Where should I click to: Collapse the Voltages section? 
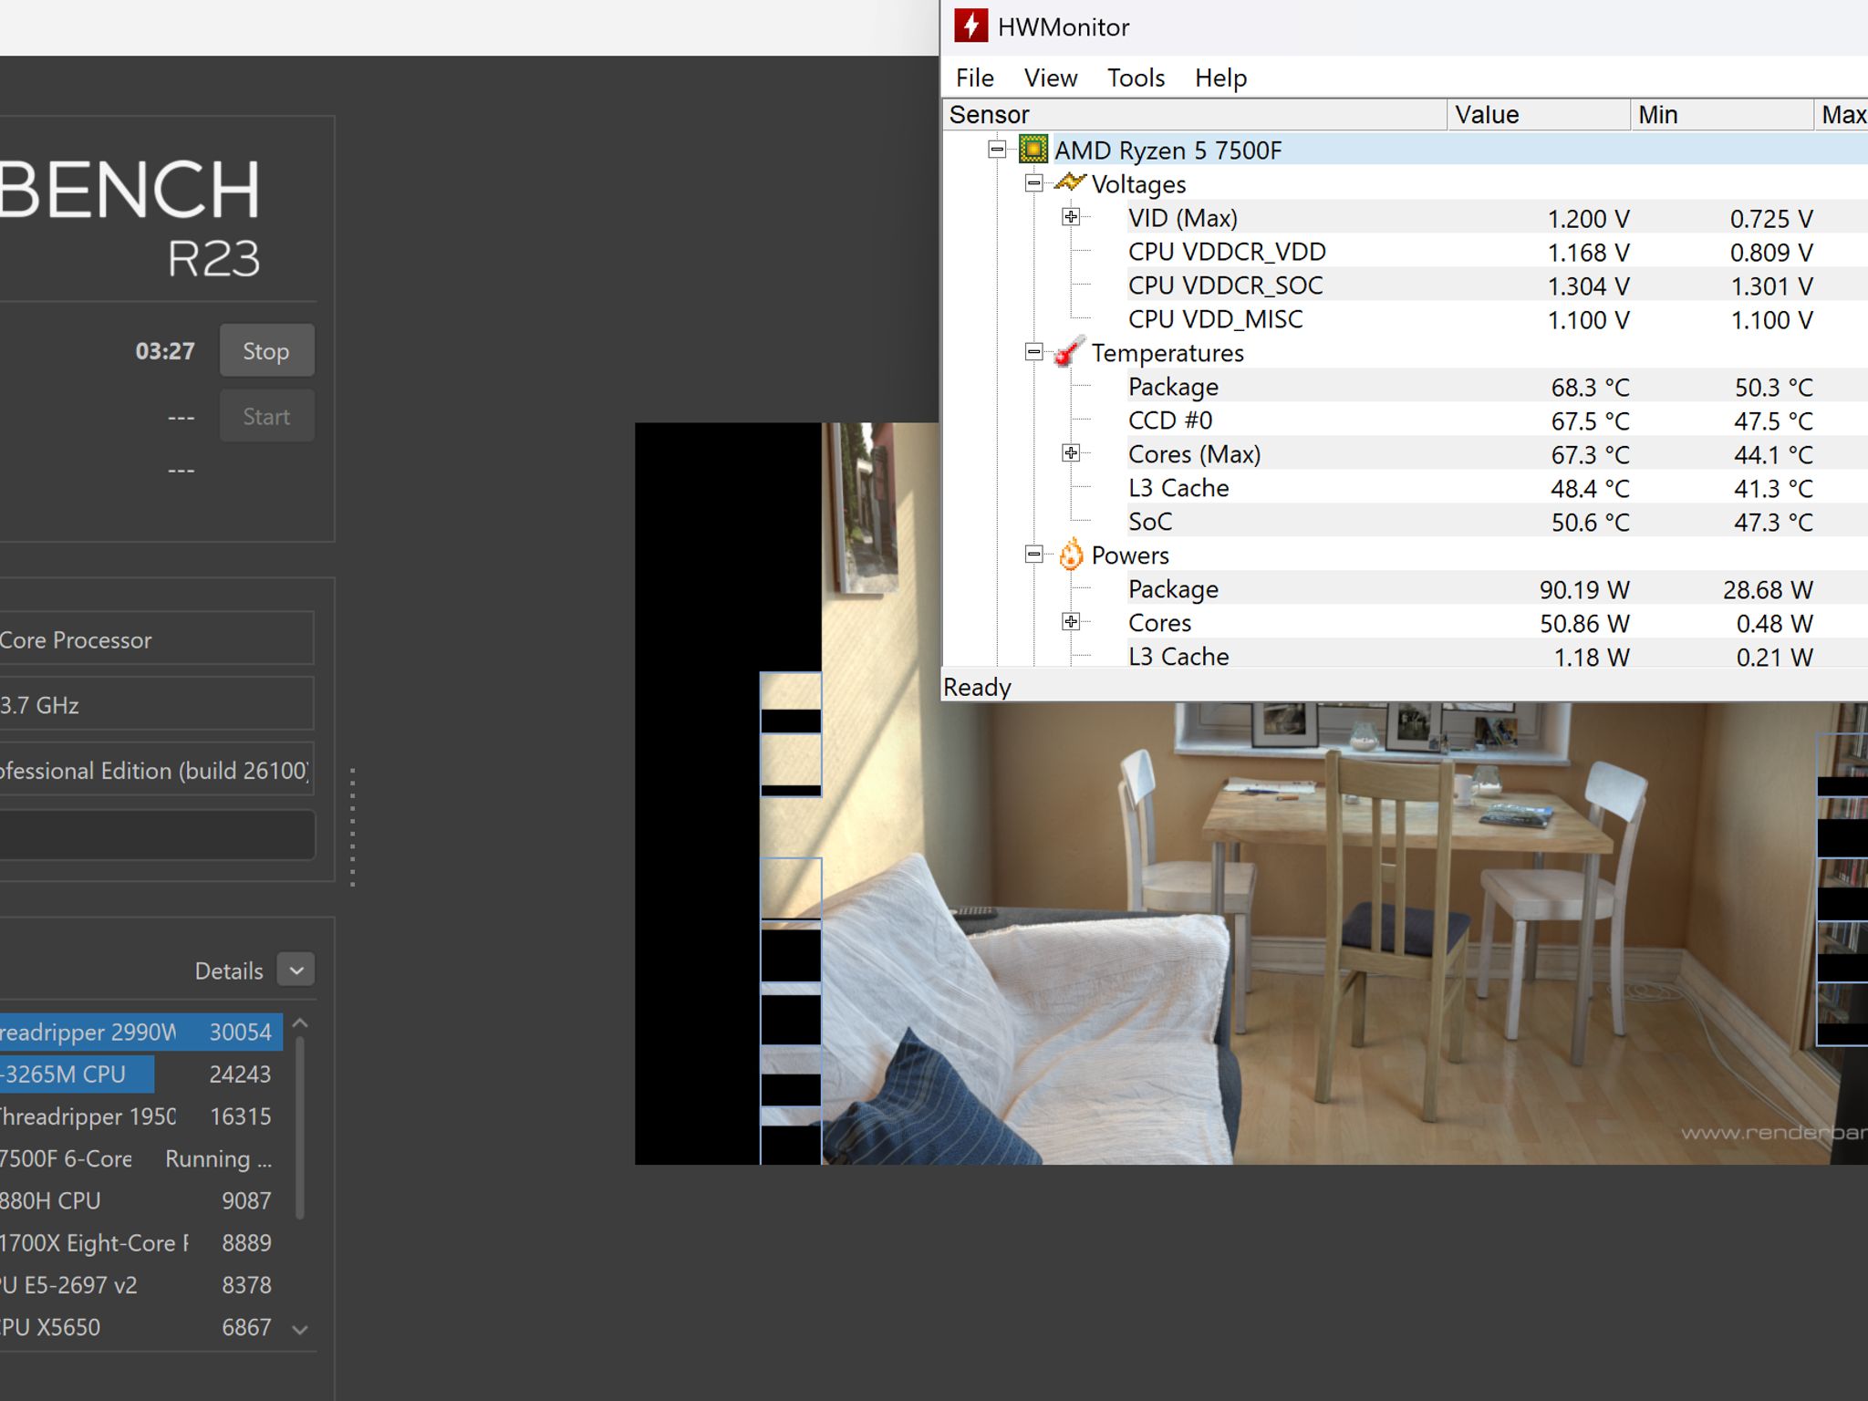(1033, 183)
